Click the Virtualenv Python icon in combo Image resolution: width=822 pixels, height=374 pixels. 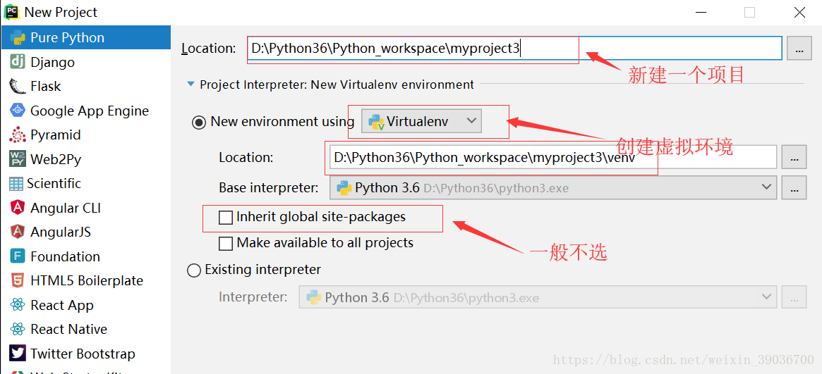[x=376, y=122]
